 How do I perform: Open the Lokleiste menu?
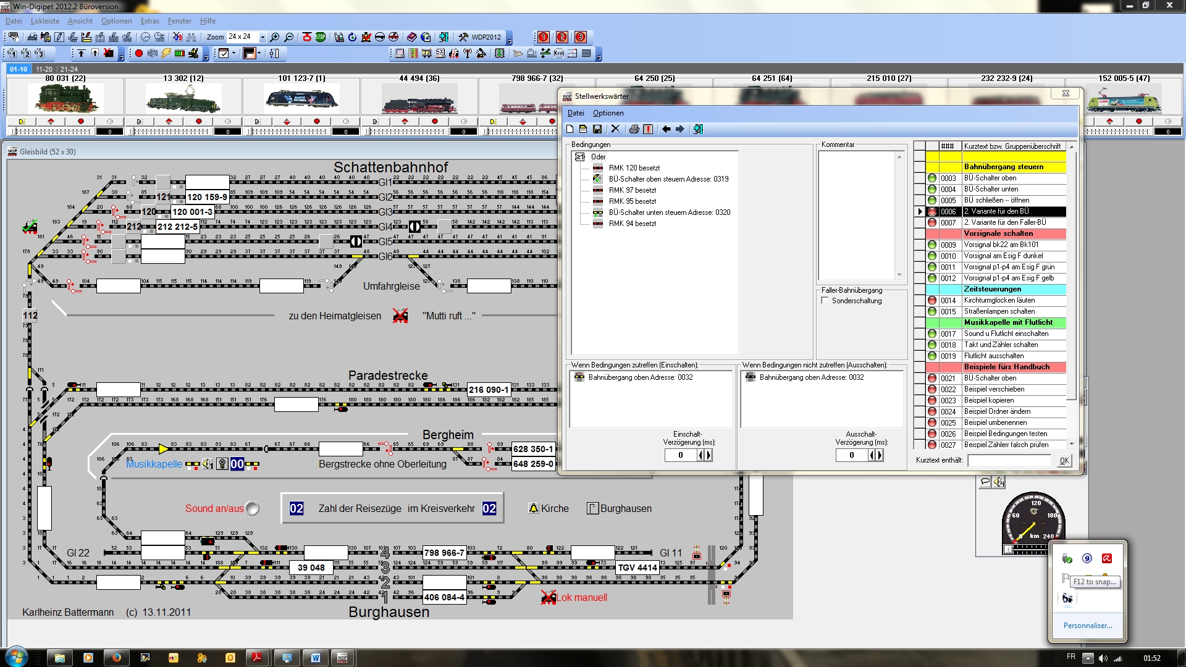coord(45,21)
